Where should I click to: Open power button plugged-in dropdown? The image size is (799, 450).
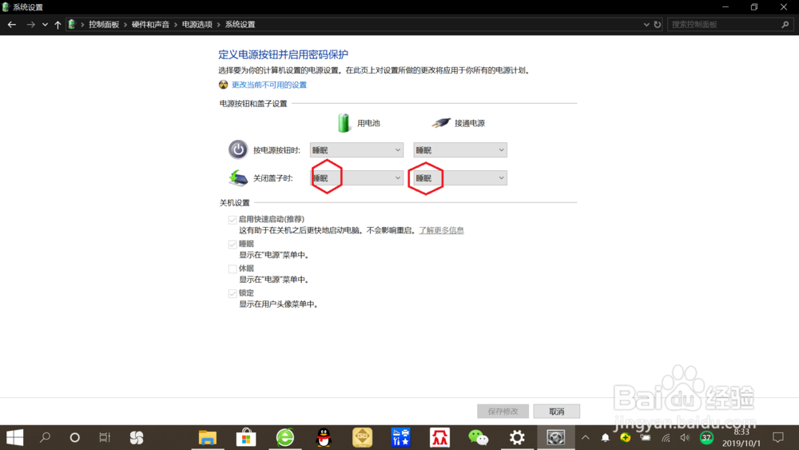click(x=460, y=149)
